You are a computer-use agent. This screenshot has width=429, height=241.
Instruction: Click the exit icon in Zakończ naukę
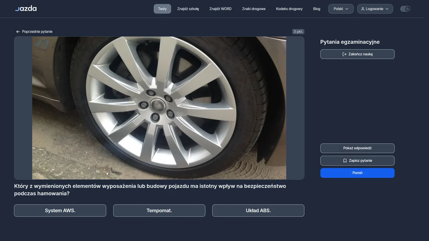coord(344,54)
